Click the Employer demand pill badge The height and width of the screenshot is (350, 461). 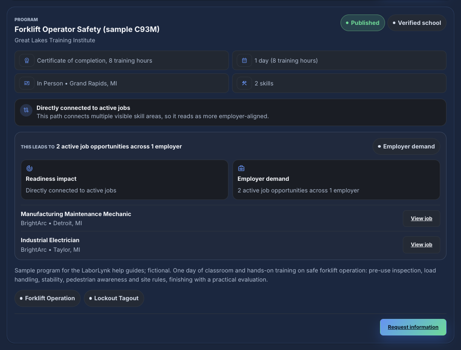406,146
